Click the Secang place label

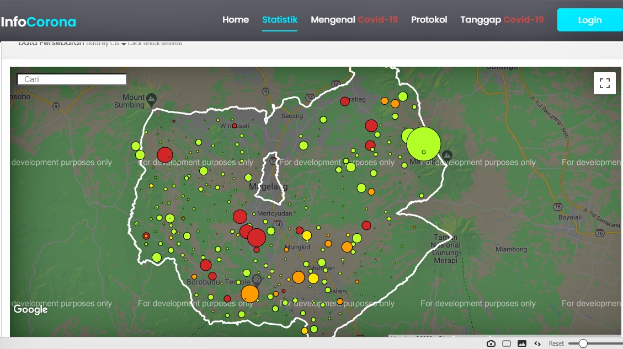coord(292,116)
